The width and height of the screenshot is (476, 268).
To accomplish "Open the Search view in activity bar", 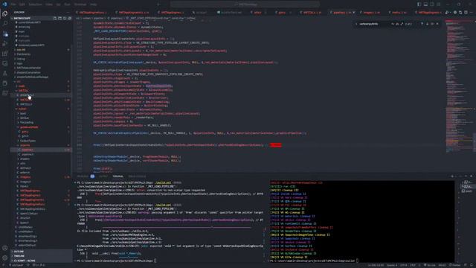I will [x=5, y=23].
